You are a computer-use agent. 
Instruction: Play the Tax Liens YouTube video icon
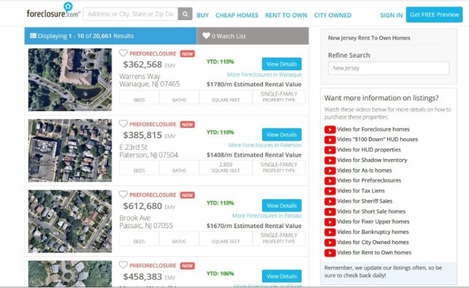pyautogui.click(x=330, y=191)
